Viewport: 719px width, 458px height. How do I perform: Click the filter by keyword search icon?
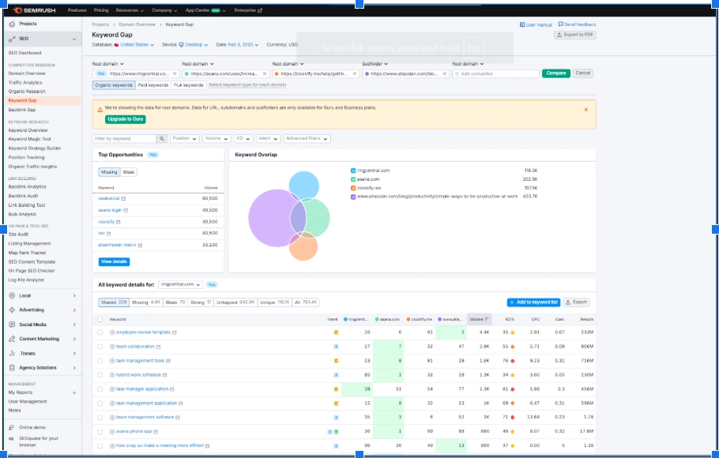(x=162, y=138)
